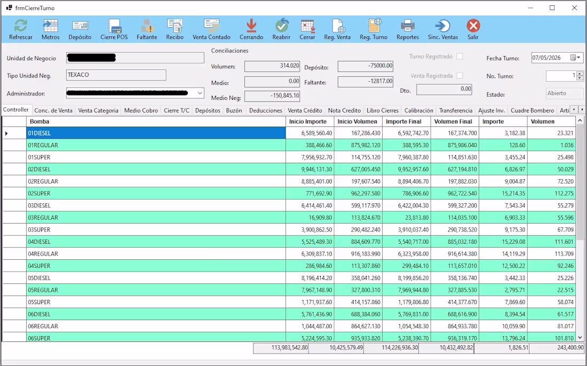587x366 pixels.
Task: Open the Nota Credito tab
Action: click(x=344, y=110)
